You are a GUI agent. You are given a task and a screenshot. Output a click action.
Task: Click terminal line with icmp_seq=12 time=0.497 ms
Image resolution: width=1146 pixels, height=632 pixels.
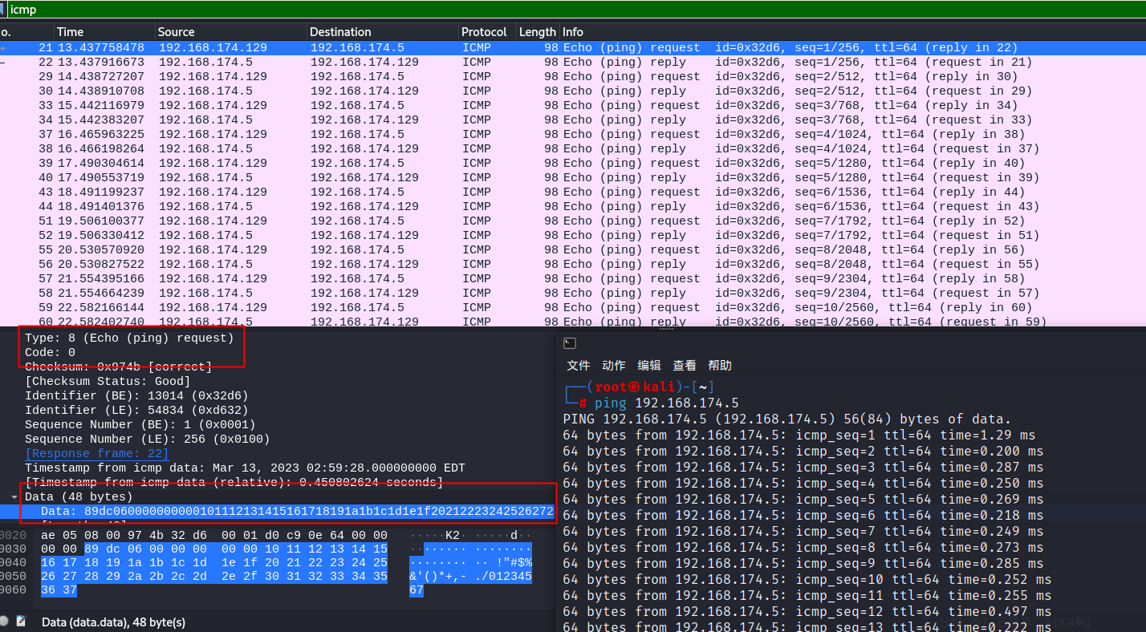click(807, 612)
